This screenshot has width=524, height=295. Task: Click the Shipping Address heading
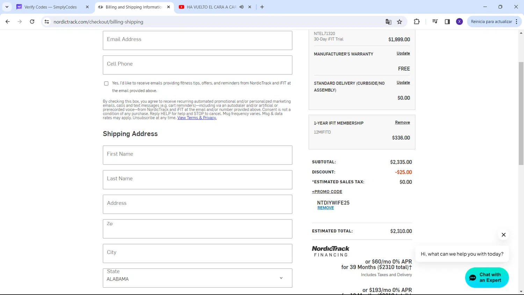130,134
